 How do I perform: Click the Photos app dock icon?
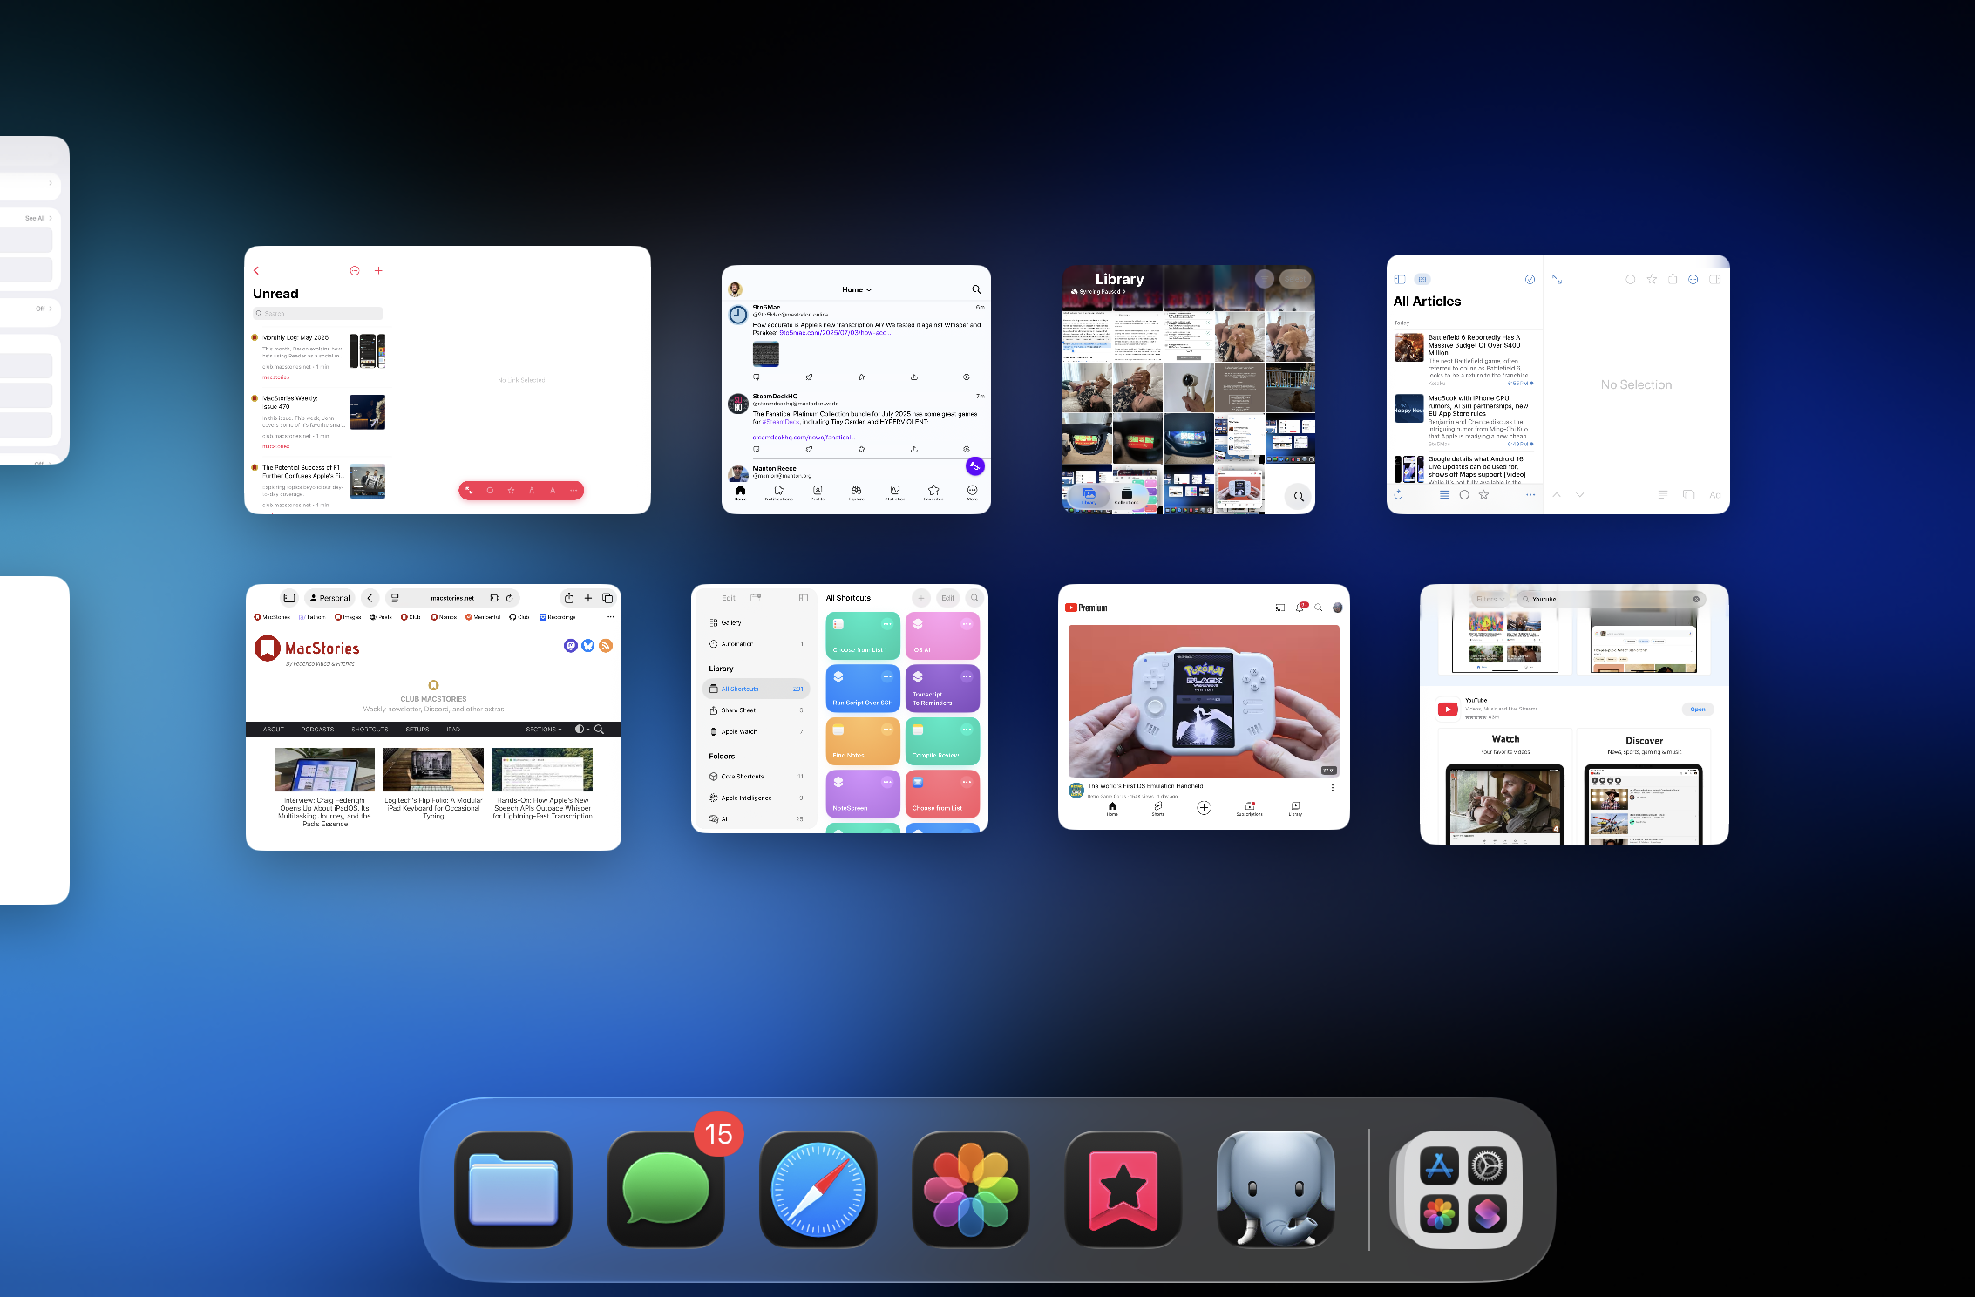[970, 1189]
